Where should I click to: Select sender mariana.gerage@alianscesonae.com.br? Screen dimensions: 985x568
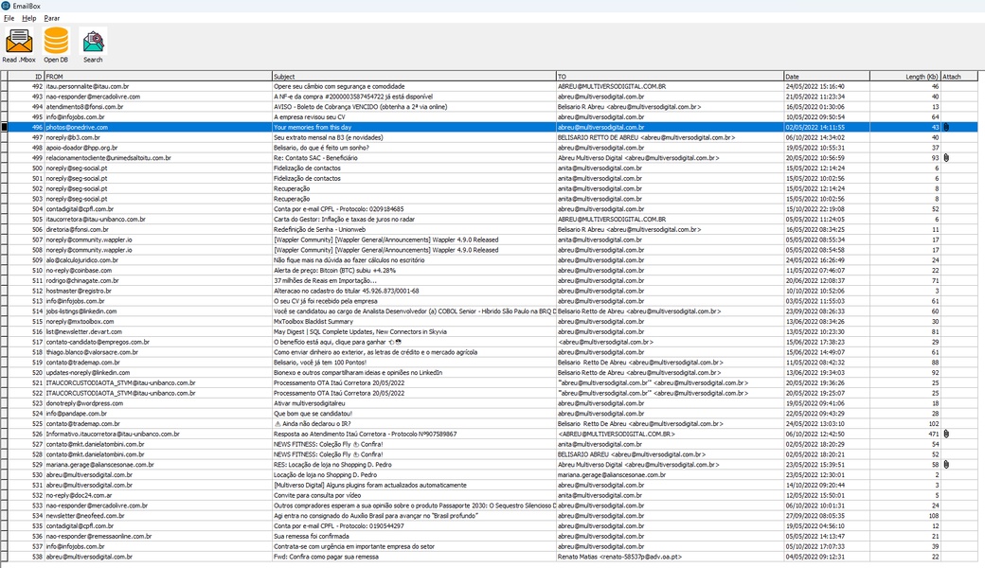coord(99,465)
